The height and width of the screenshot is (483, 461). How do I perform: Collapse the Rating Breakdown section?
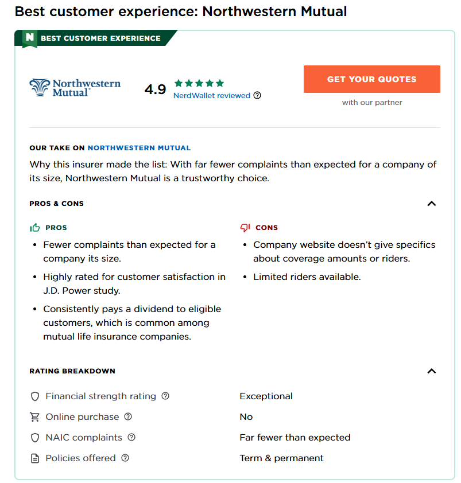coord(432,371)
